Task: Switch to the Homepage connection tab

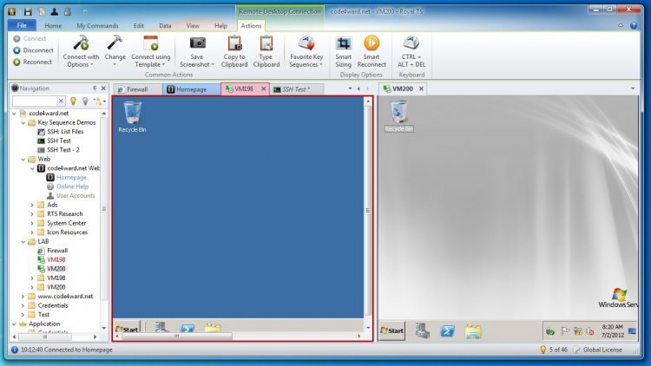Action: tap(192, 89)
